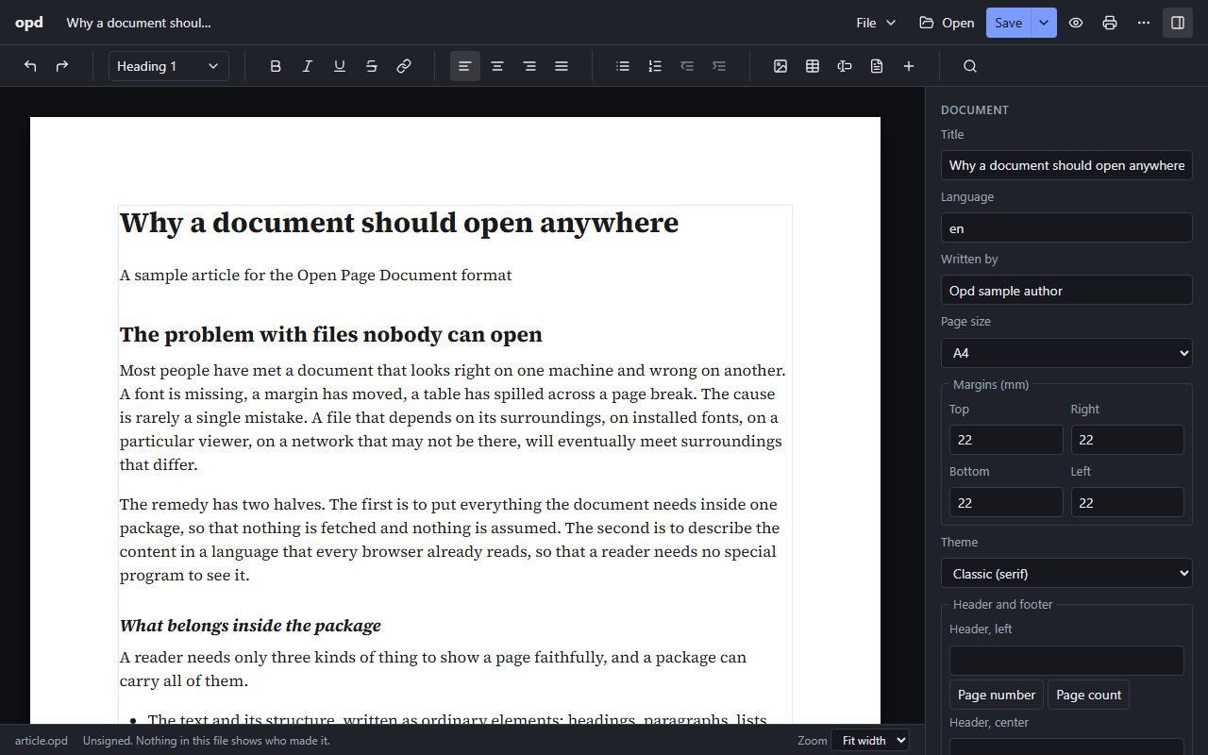The width and height of the screenshot is (1208, 755).
Task: Toggle the document side panel
Action: 1178,23
